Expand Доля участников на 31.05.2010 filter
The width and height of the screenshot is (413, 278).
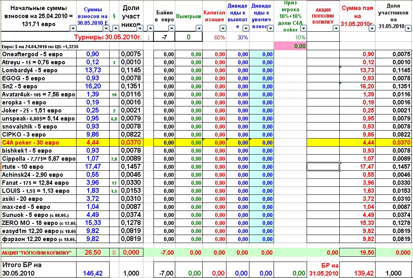click(408, 28)
